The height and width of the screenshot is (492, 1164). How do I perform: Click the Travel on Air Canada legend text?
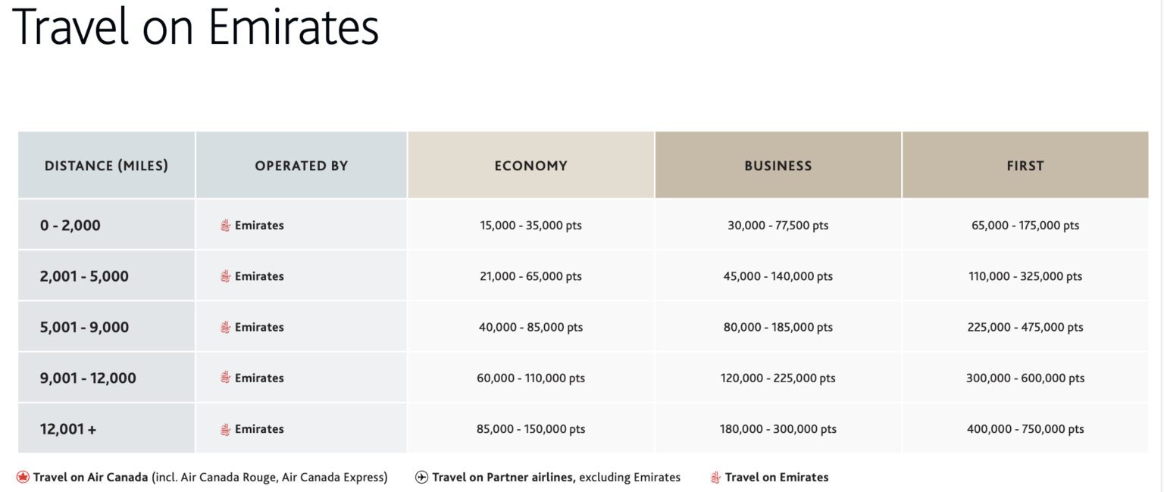point(90,478)
